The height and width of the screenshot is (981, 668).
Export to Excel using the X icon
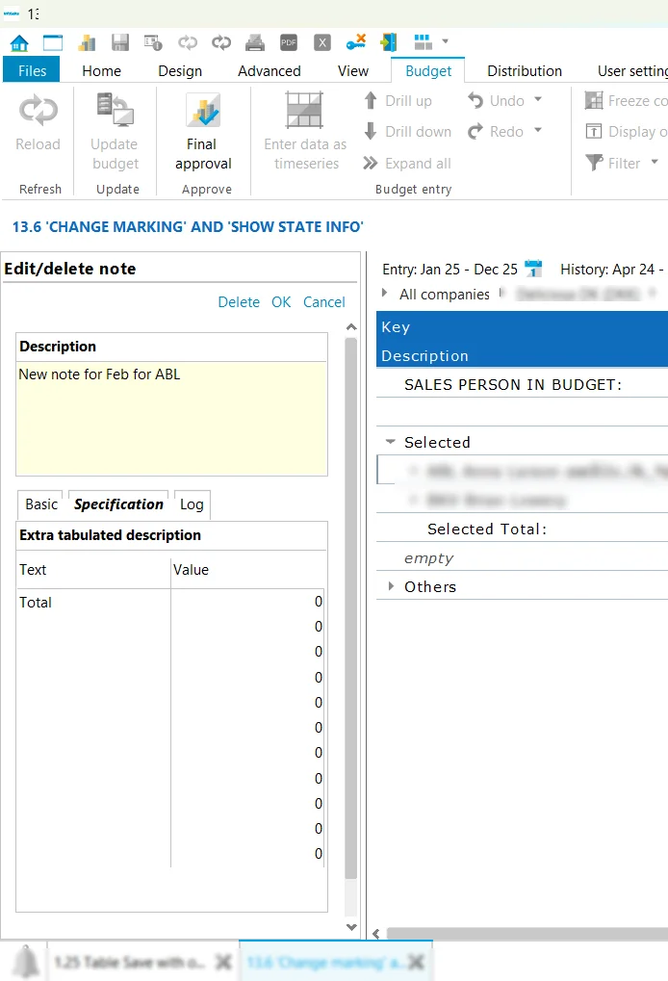pyautogui.click(x=322, y=43)
